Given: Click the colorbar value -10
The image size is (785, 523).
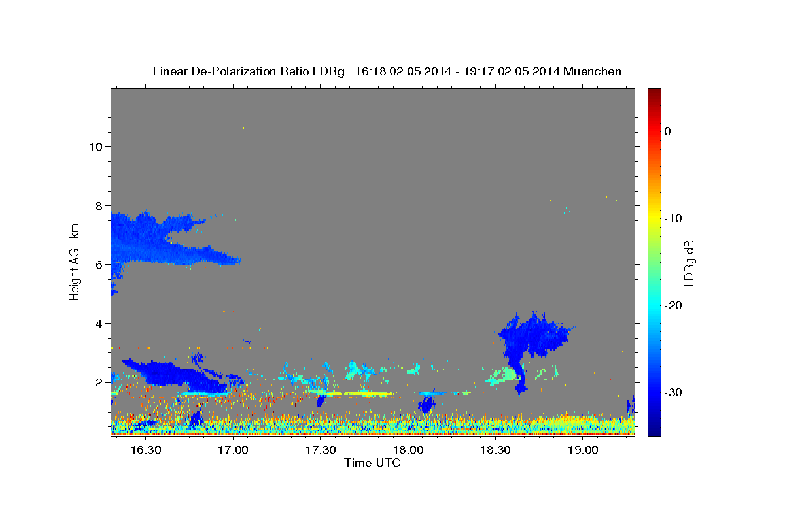Looking at the screenshot, I should 672,218.
